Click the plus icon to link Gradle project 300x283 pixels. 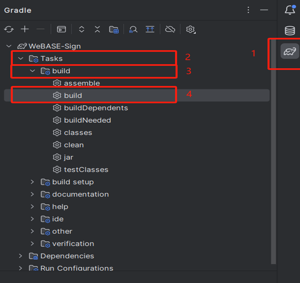(25, 29)
